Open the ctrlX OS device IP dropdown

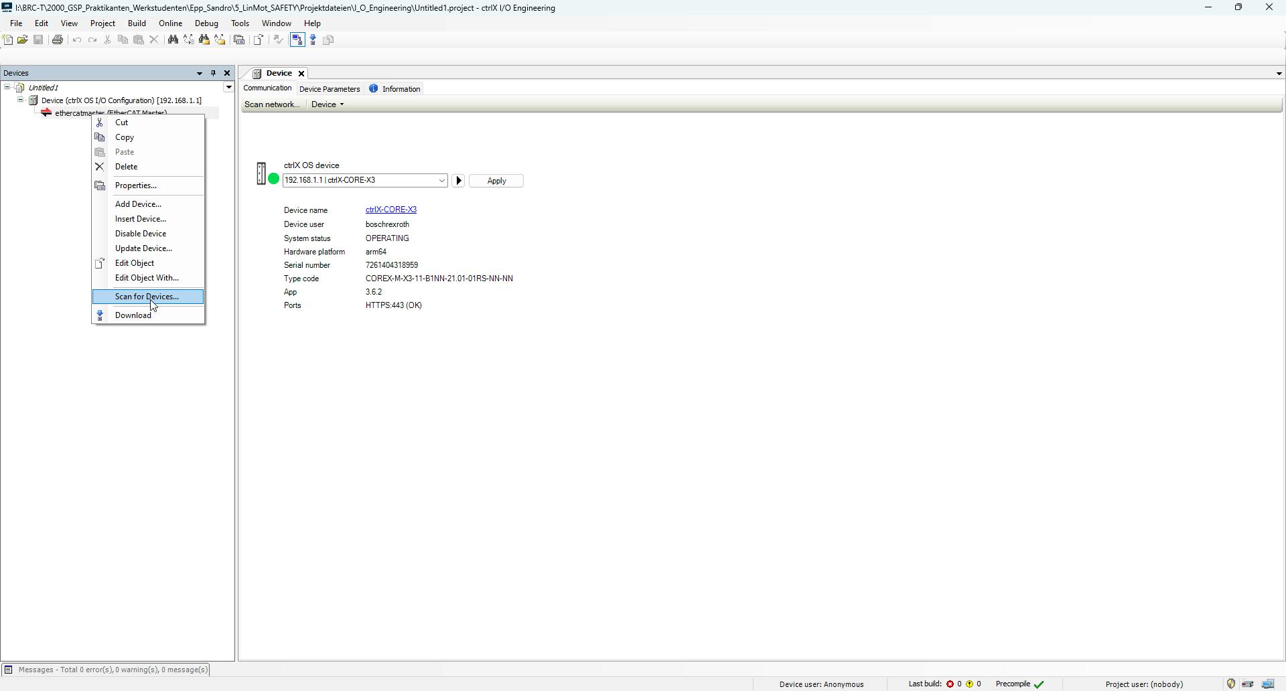441,181
